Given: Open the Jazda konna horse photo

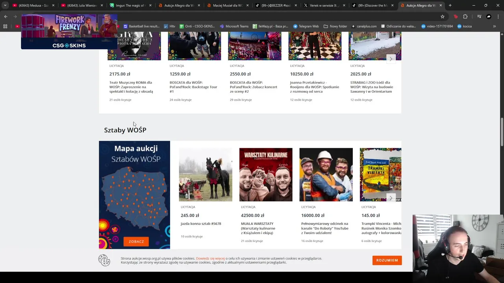Looking at the screenshot, I should click(206, 175).
